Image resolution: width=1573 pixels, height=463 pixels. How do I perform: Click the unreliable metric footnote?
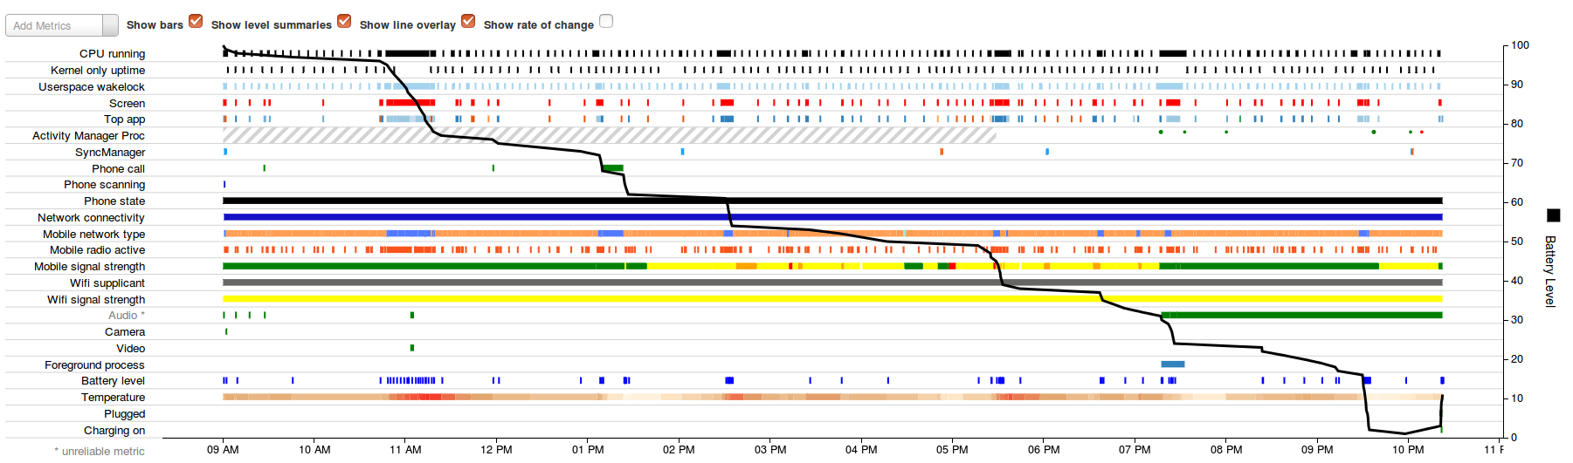[x=100, y=452]
